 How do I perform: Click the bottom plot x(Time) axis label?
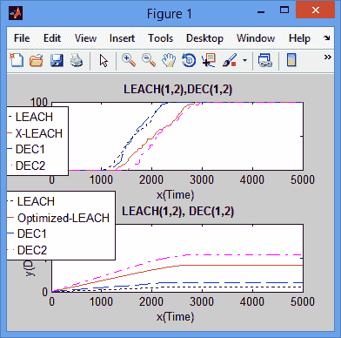[x=175, y=316]
